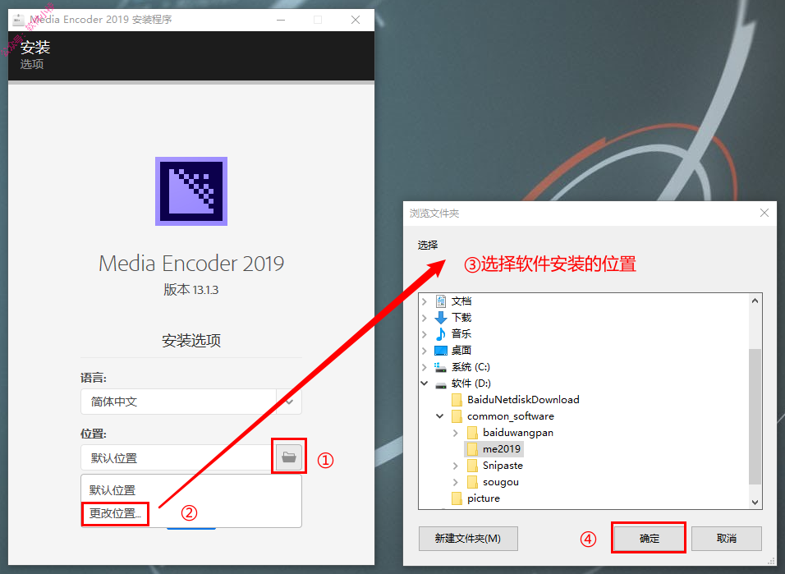The image size is (785, 574).
Task: Click the installer title bar app icon
Action: point(19,20)
